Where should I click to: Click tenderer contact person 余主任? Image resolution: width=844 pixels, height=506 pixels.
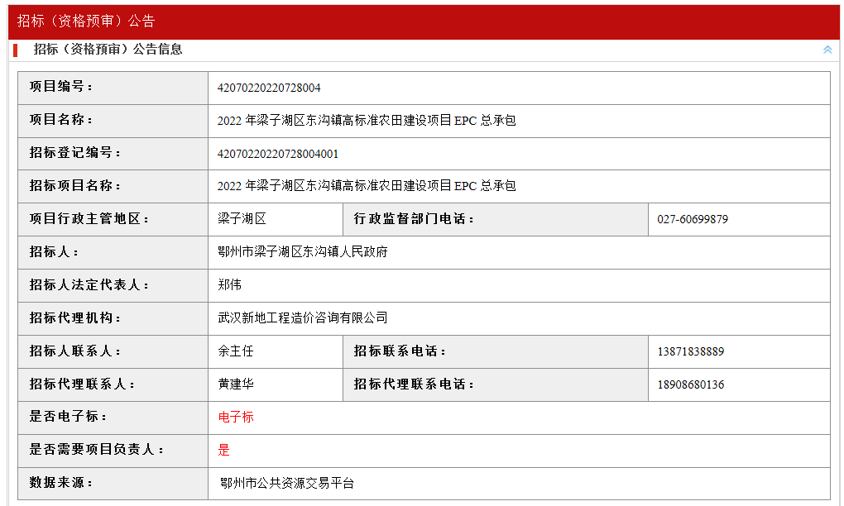[236, 351]
